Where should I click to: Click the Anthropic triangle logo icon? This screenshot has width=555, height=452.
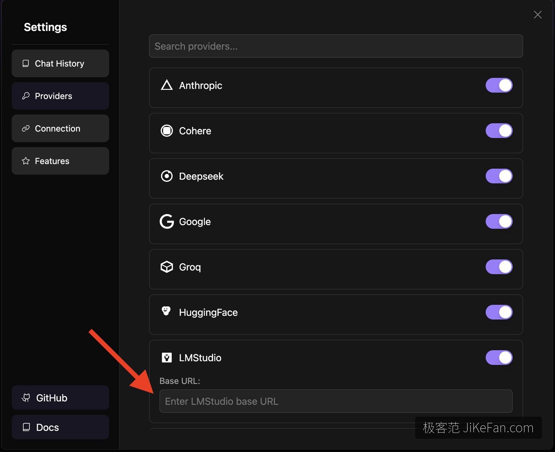pyautogui.click(x=167, y=85)
